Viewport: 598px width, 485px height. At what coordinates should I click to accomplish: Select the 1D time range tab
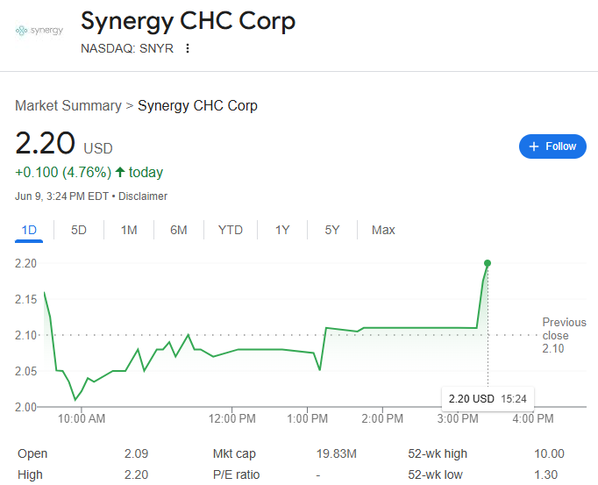(x=29, y=230)
